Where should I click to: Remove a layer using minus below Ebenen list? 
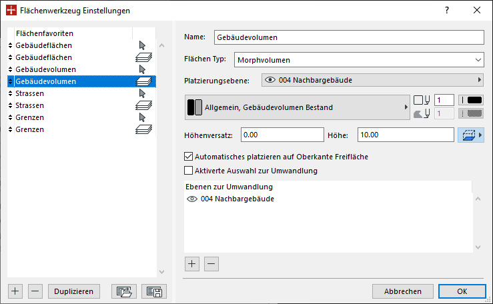coord(211,264)
